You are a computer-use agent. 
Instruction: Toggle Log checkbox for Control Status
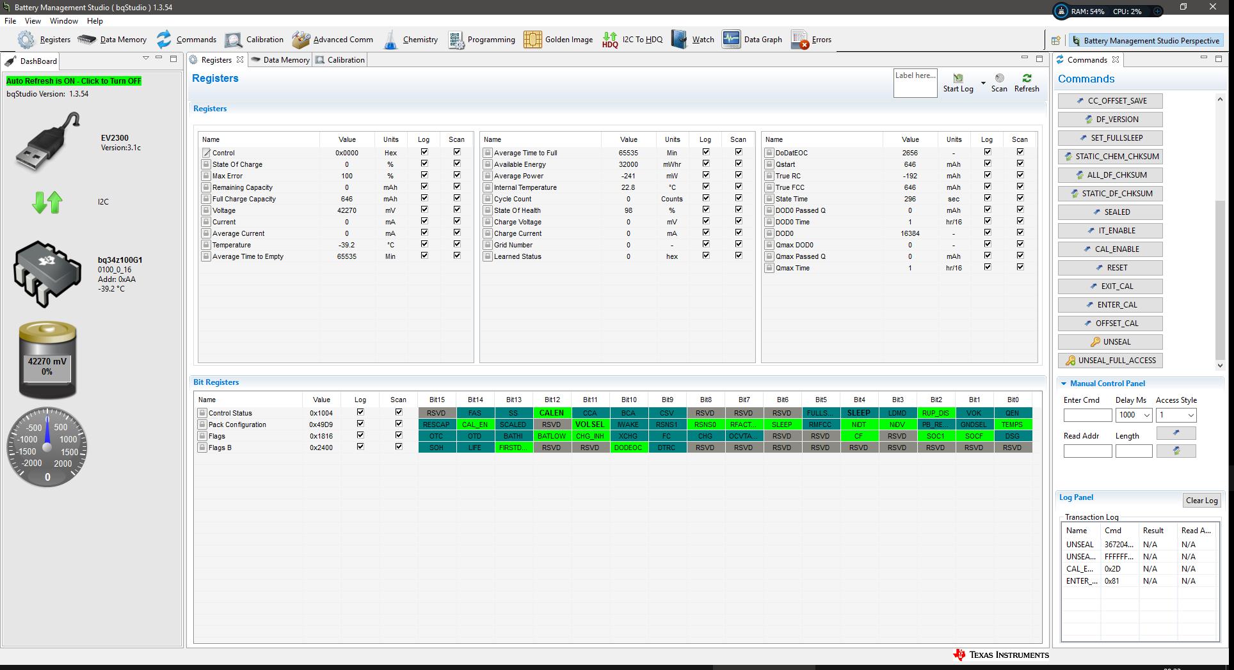tap(360, 412)
